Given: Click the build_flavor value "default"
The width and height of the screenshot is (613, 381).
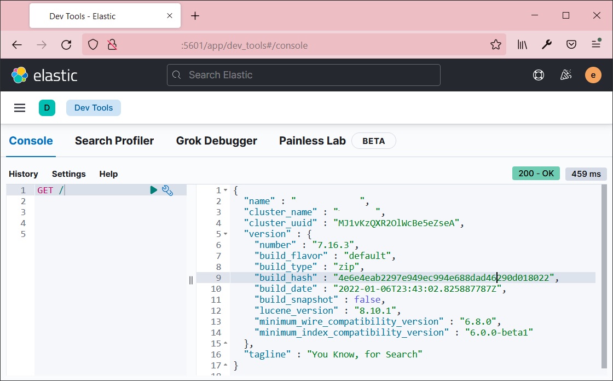Looking at the screenshot, I should 367,256.
